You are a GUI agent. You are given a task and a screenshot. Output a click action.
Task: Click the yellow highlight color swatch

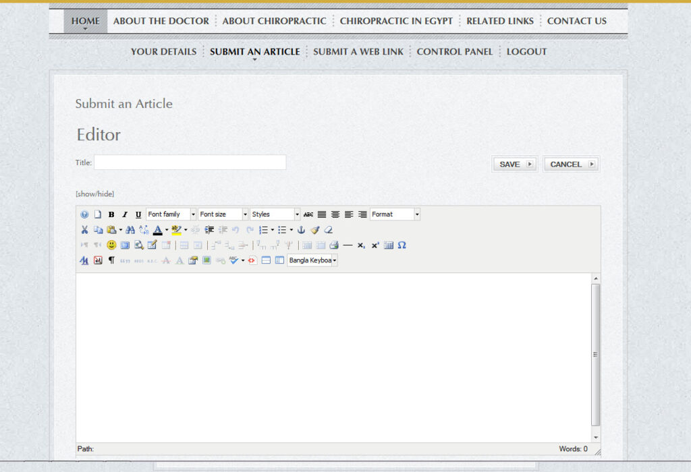176,230
